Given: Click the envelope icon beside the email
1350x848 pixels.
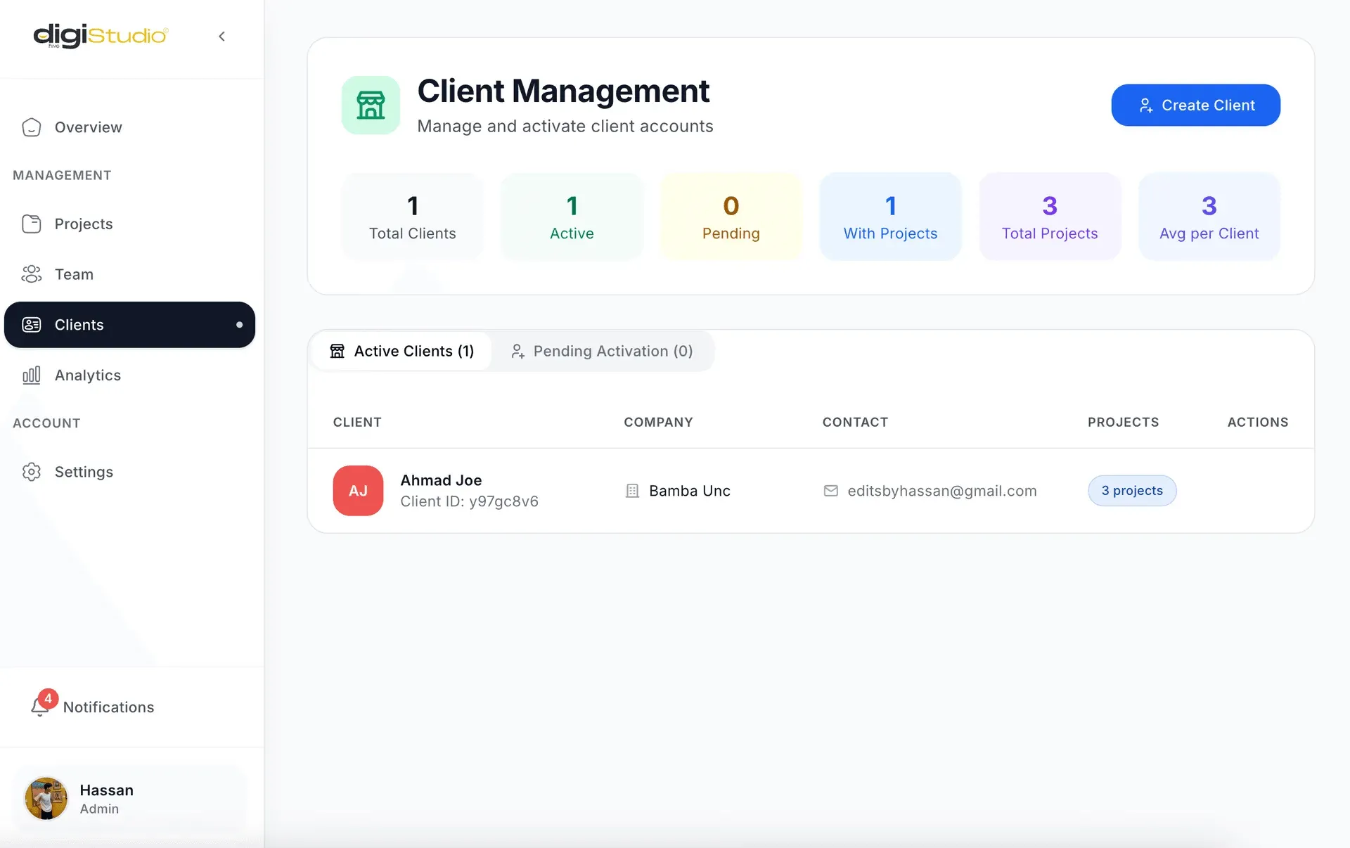Looking at the screenshot, I should pos(830,491).
